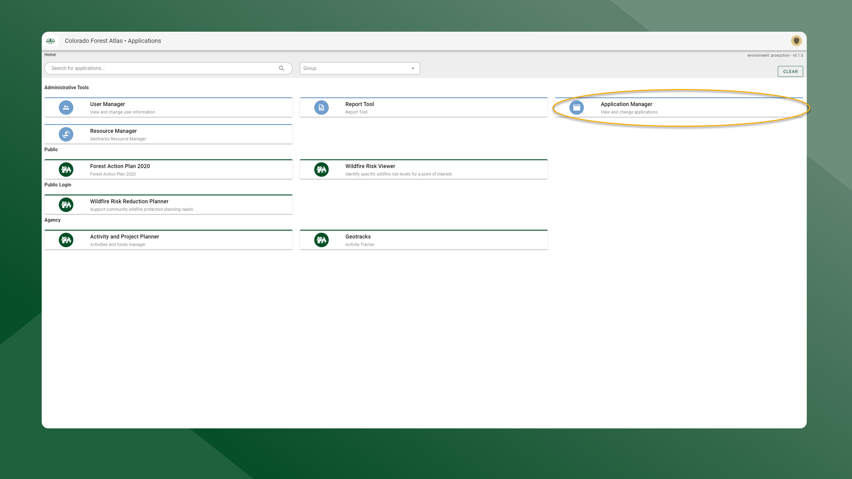
Task: Click the Wildfire Risk Reduction Planner icon
Action: click(x=66, y=205)
